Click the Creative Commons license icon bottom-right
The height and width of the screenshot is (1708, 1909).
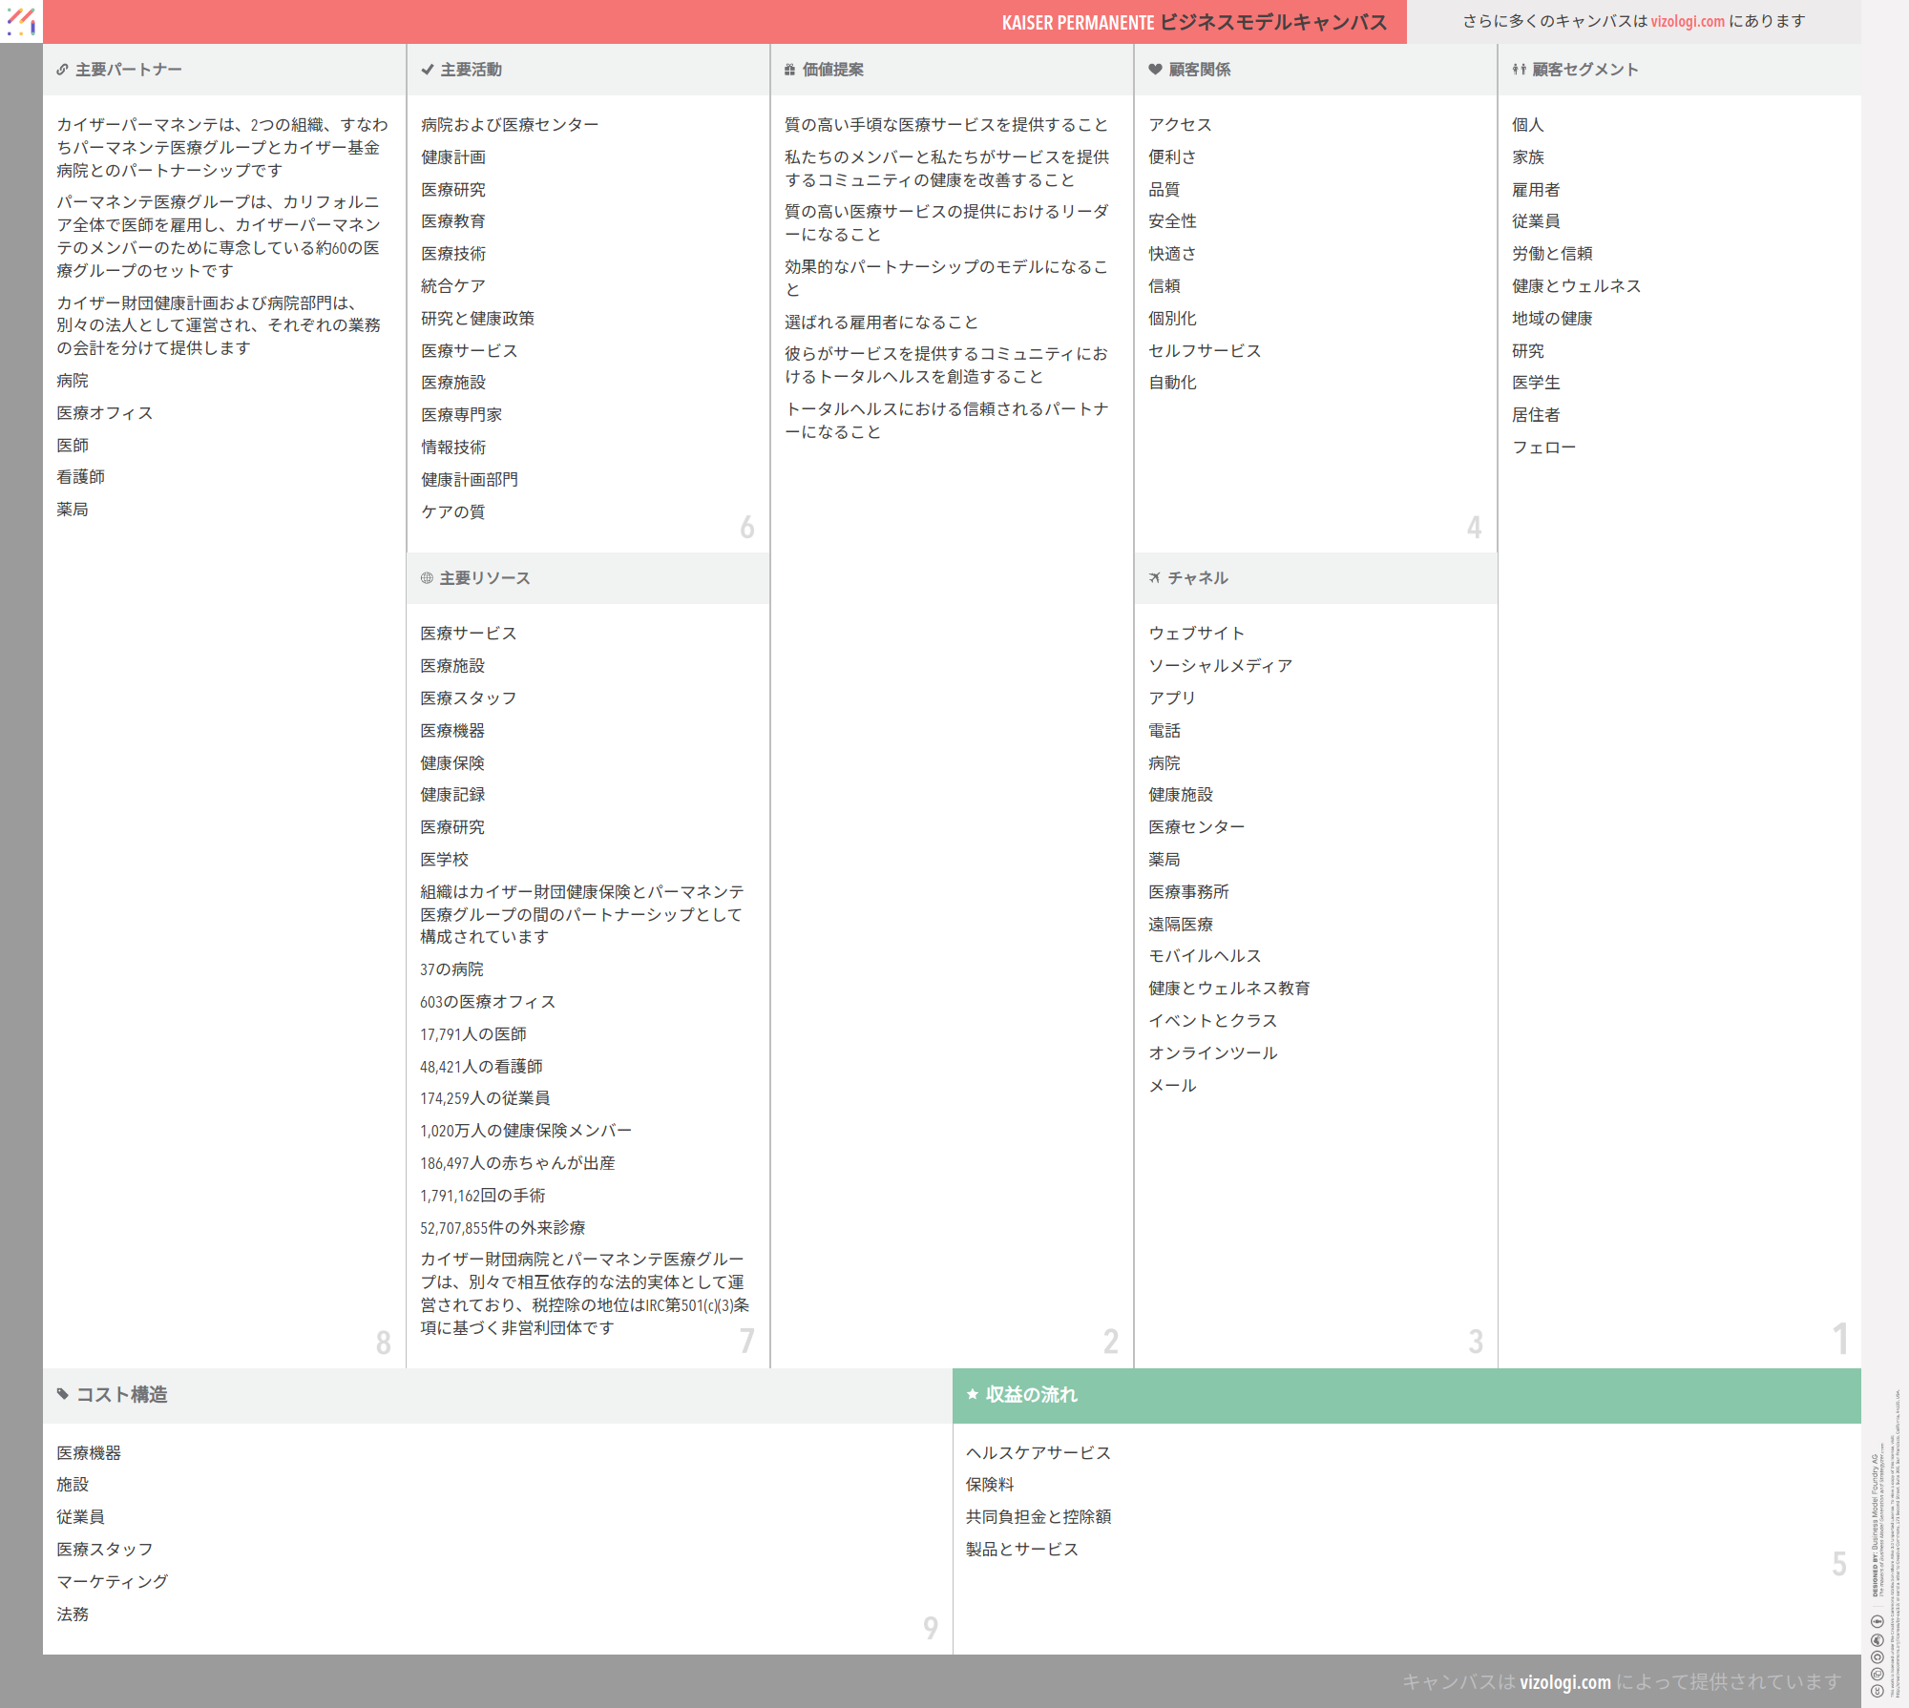tap(1877, 1690)
